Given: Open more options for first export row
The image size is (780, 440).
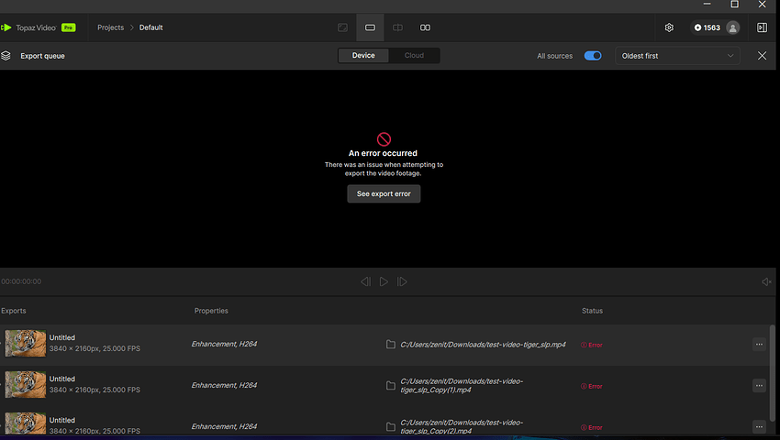Looking at the screenshot, I should [x=759, y=345].
